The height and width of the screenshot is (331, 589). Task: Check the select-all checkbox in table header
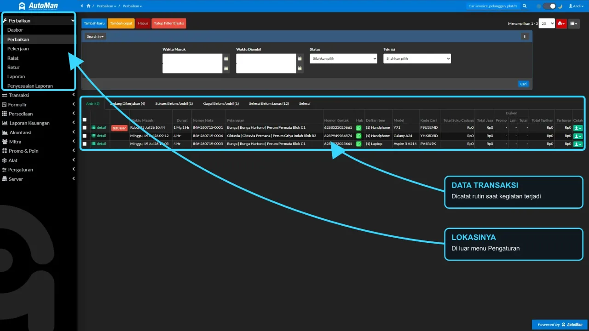coord(84,120)
